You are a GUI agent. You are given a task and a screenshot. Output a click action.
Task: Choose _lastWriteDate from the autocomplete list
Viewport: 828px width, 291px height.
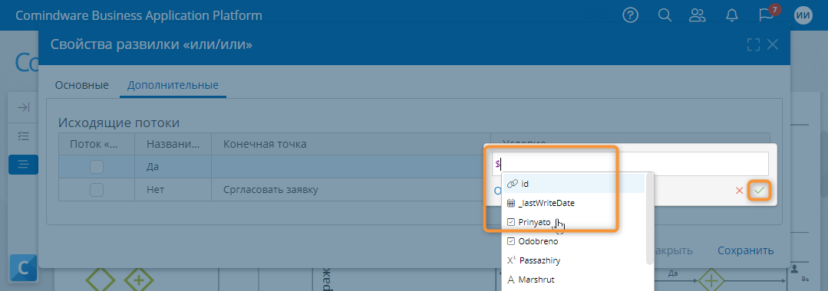click(573, 203)
